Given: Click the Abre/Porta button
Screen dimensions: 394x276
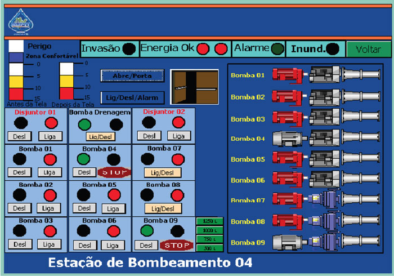Looking at the screenshot, I should 133,75.
